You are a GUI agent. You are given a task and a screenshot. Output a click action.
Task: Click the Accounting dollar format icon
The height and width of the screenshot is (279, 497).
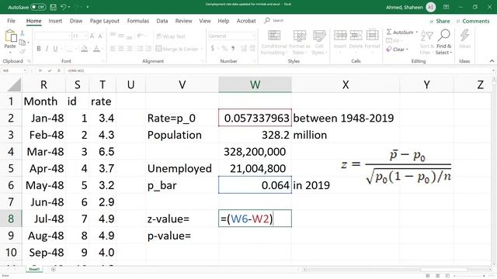(x=213, y=48)
